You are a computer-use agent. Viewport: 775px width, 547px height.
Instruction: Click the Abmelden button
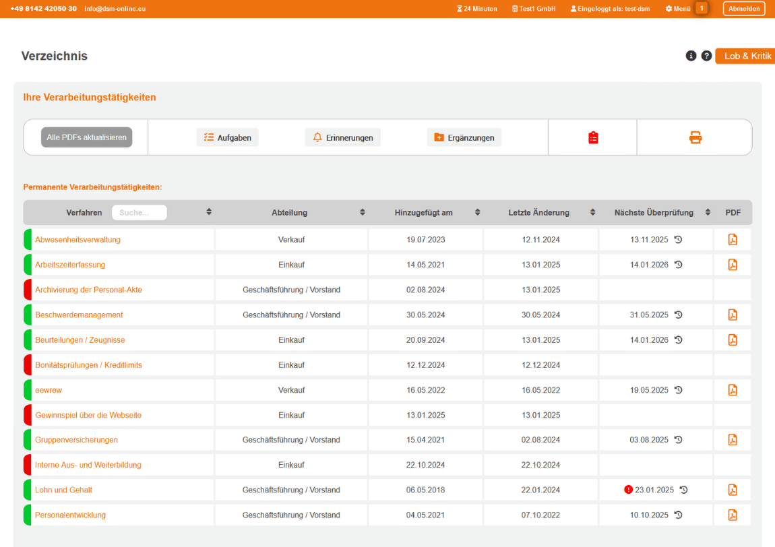coord(744,8)
